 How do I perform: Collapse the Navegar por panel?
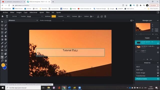tap(158, 20)
